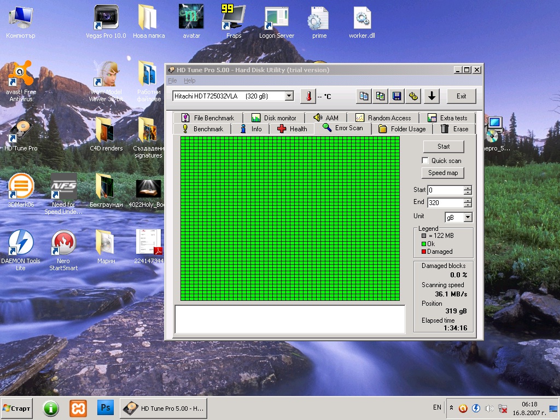Save screenshot with the floppy disk icon
The height and width of the screenshot is (420, 560).
tap(397, 96)
